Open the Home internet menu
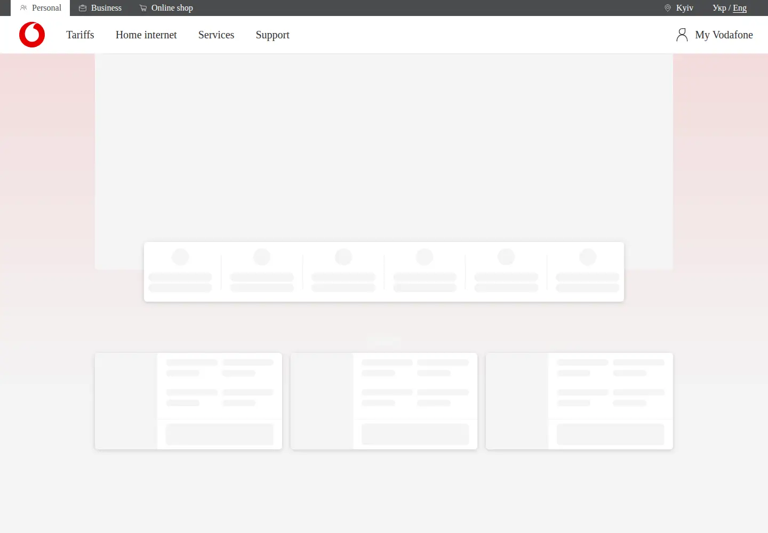 point(146,35)
